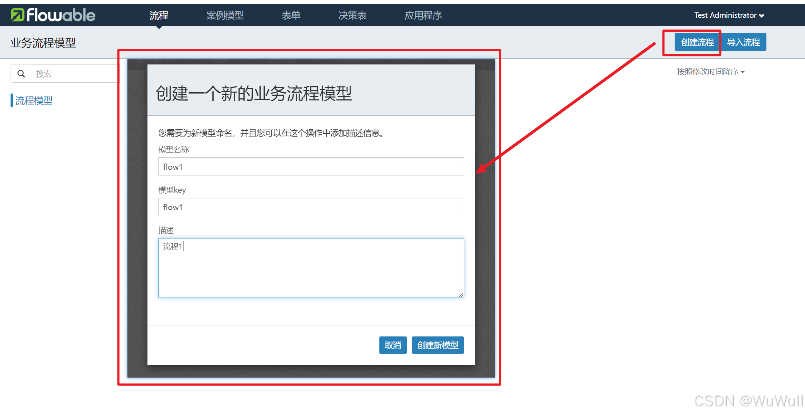Open the 按照修改时间降序 sort dropdown
Image resolution: width=805 pixels, height=414 pixels.
tap(710, 72)
